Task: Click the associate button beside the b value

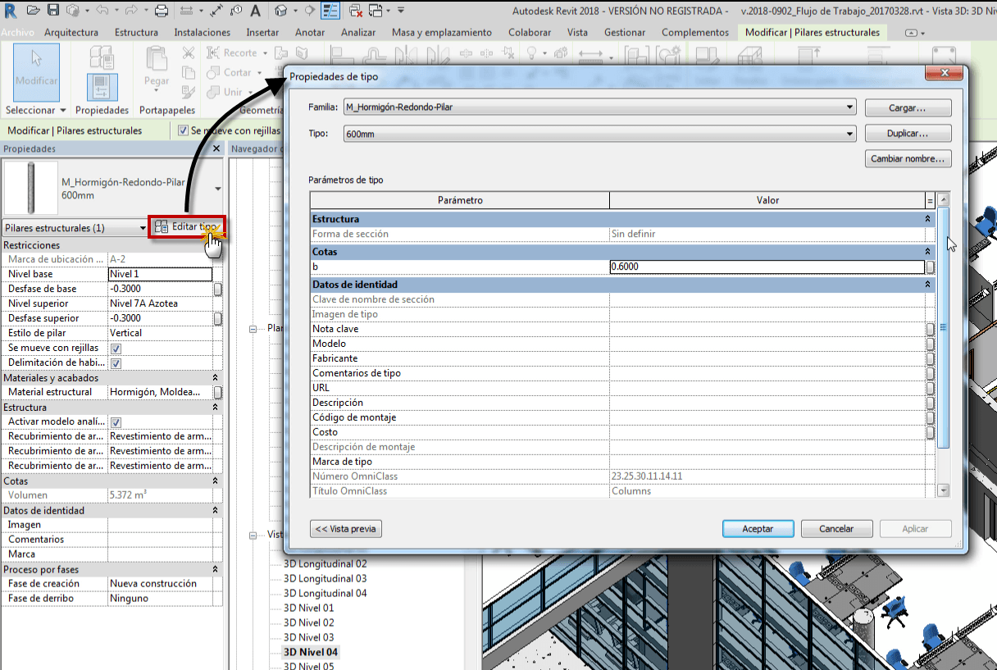Action: click(x=931, y=267)
